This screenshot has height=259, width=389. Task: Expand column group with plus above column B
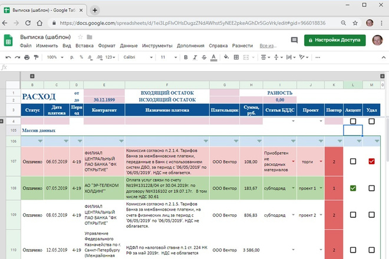click(x=32, y=76)
